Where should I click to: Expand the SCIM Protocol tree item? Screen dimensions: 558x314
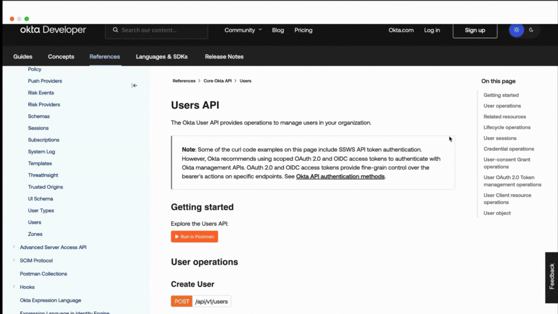(x=14, y=260)
